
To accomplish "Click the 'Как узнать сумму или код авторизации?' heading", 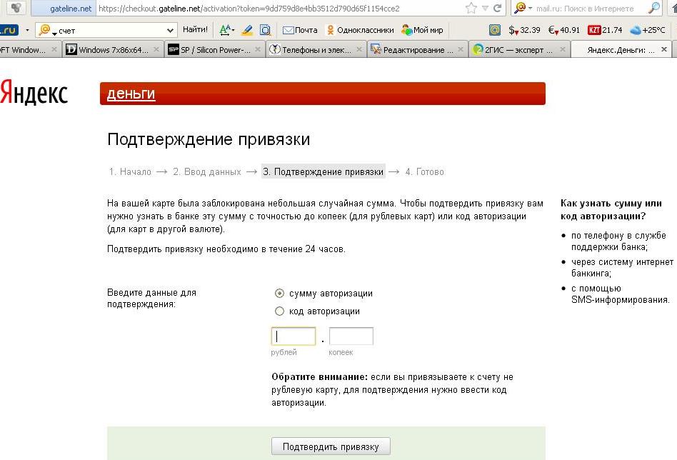I will tap(611, 209).
